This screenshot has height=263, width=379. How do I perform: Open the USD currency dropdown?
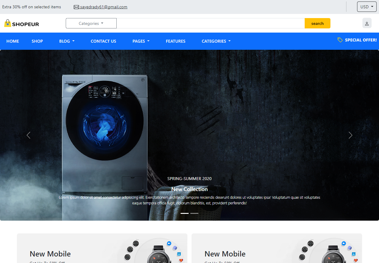click(367, 7)
